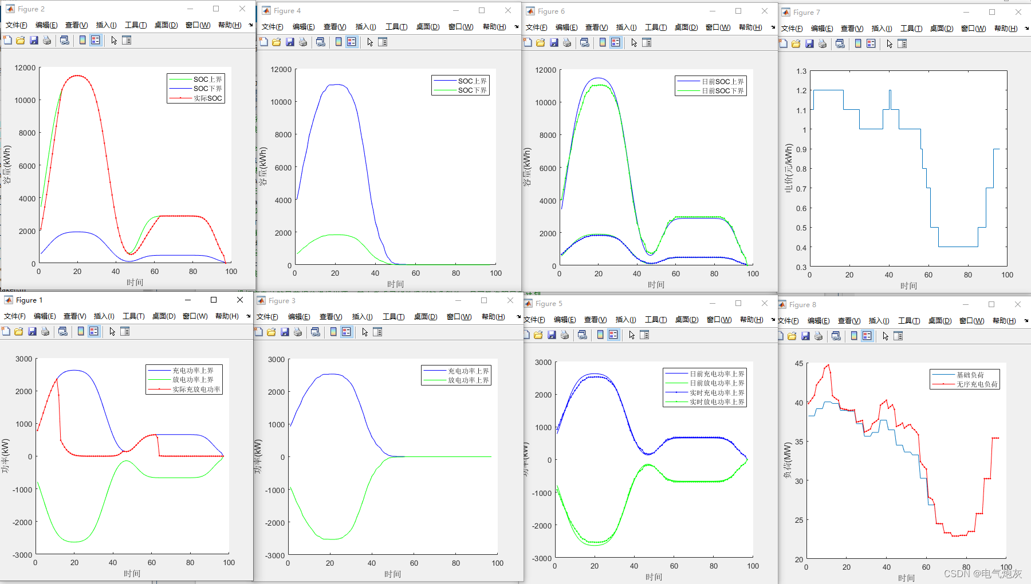
Task: Open 插入(I) menu in Figure 7
Action: pos(882,29)
